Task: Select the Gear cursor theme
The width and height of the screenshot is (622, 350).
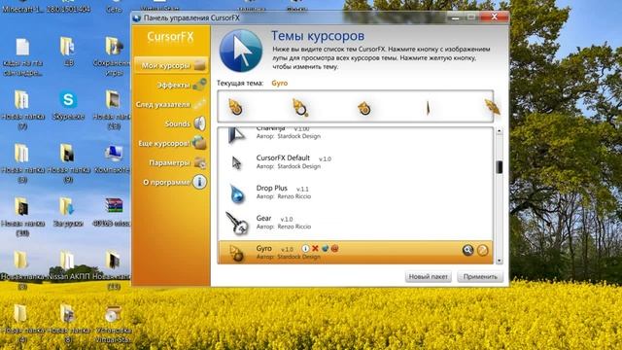Action: (x=356, y=223)
